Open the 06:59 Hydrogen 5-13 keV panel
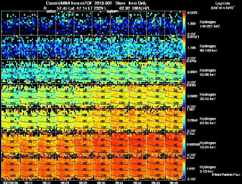Viewport: 242px width, 184px height. [174, 168]
